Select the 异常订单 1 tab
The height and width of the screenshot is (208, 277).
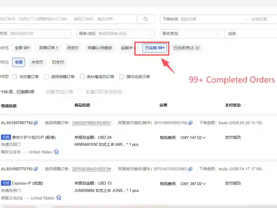[48, 48]
